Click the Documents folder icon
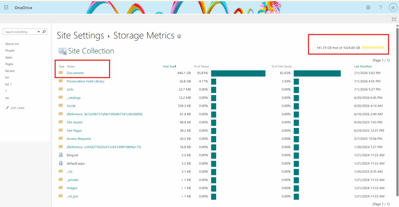This screenshot has width=399, height=207. 61,72
